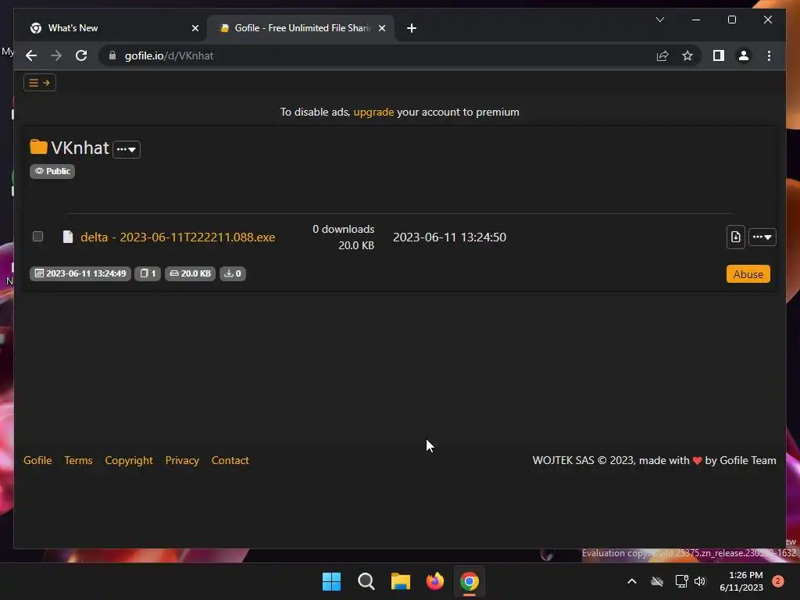Download the delta exe file
800x600 pixels.
(x=735, y=237)
